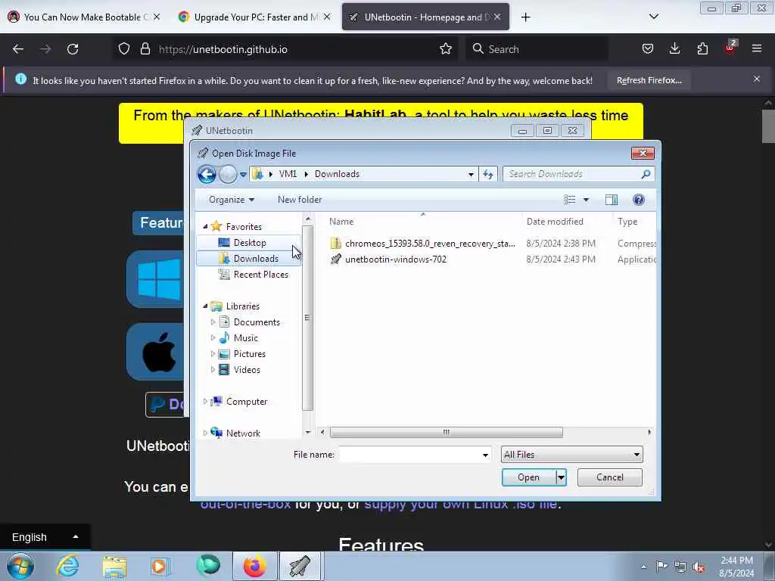Launch Internet Explorer from taskbar
This screenshot has height=581, width=775.
(x=67, y=566)
